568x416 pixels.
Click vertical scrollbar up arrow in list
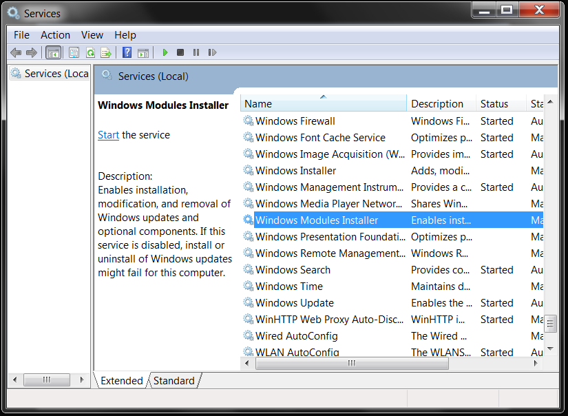(x=550, y=102)
